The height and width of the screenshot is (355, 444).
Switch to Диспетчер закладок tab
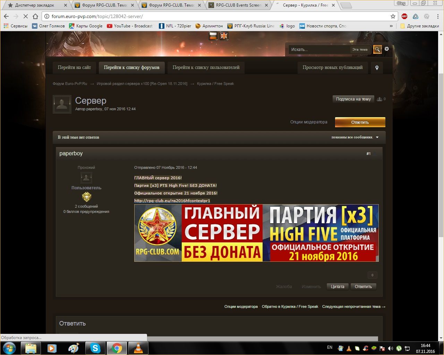tap(36, 5)
